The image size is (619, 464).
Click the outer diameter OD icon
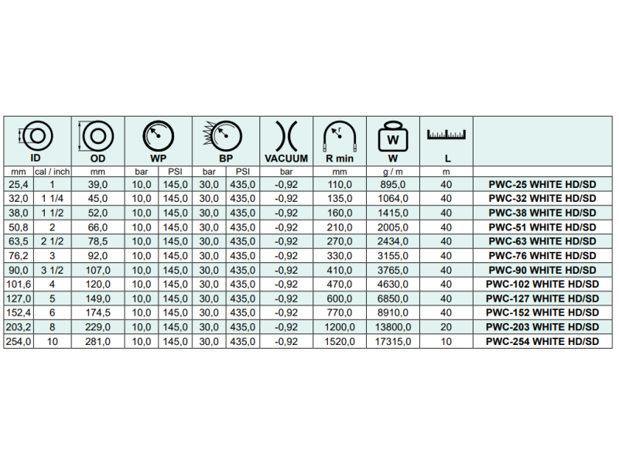pyautogui.click(x=97, y=138)
